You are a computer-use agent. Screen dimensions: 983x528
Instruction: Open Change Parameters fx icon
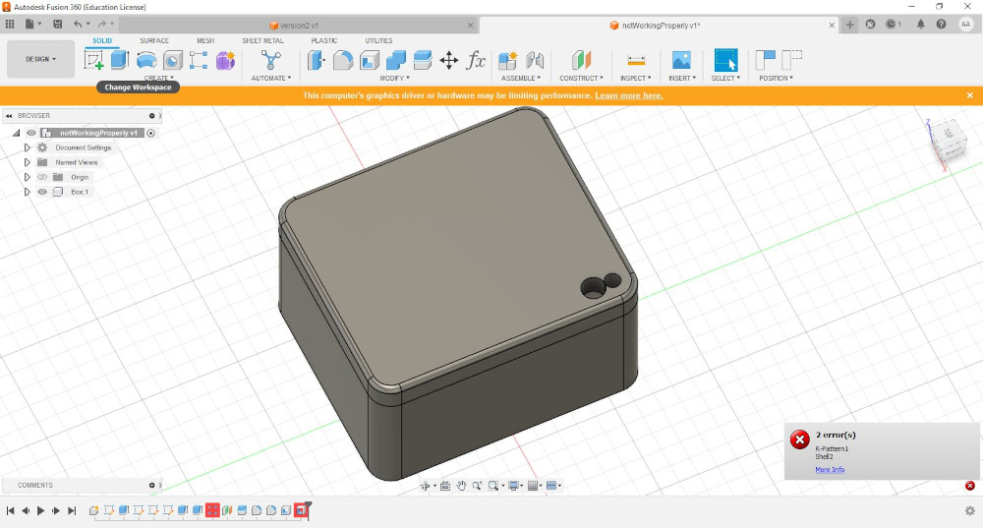tap(476, 60)
